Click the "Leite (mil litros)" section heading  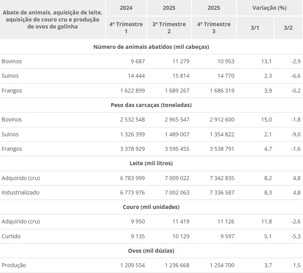151,163
